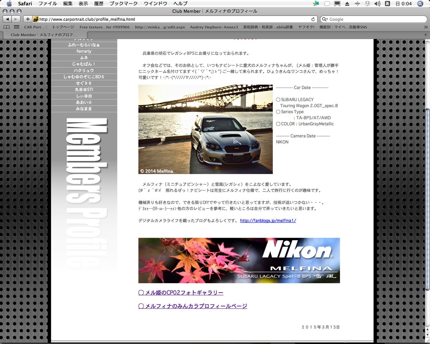Viewport: 430px width, 344px height.
Task: Go back with the Back arrow button
Action: coord(8,19)
